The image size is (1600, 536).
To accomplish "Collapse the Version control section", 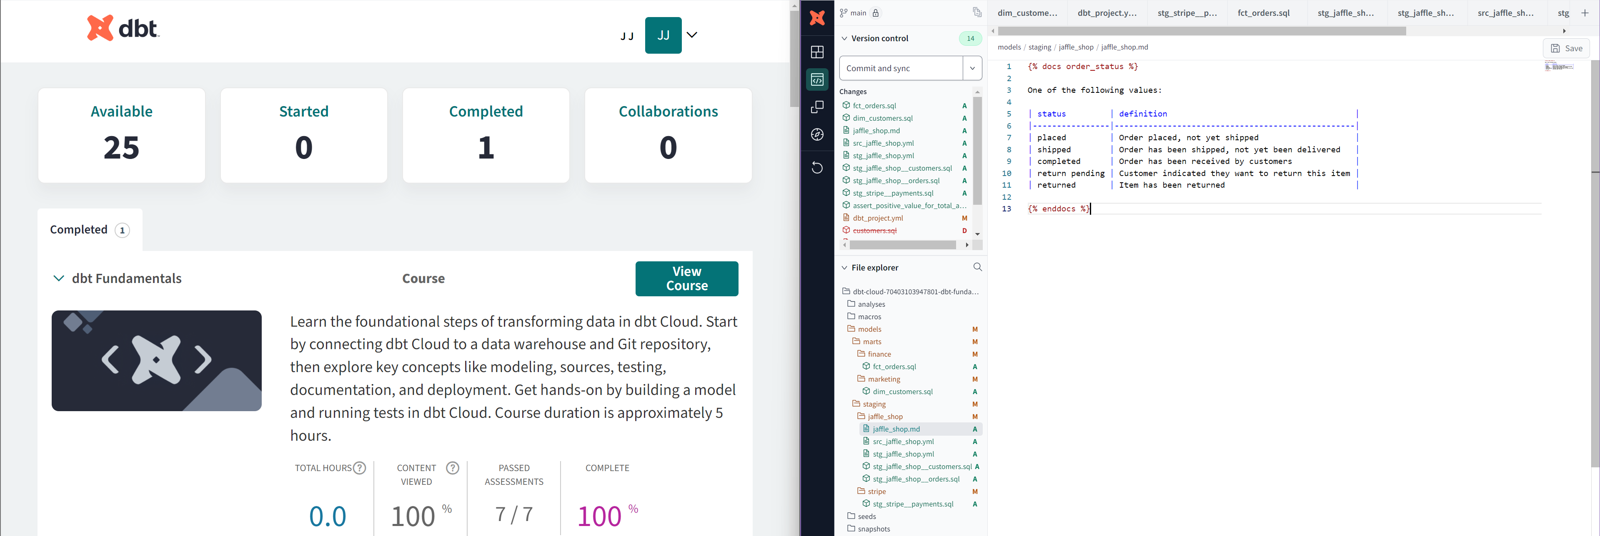I will coord(844,38).
